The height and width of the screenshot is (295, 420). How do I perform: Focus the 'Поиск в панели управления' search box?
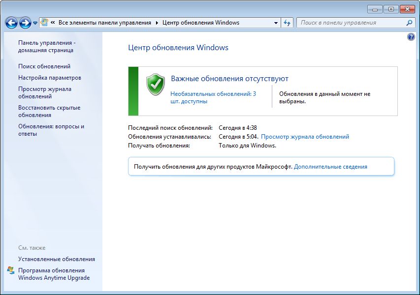pyautogui.click(x=351, y=23)
